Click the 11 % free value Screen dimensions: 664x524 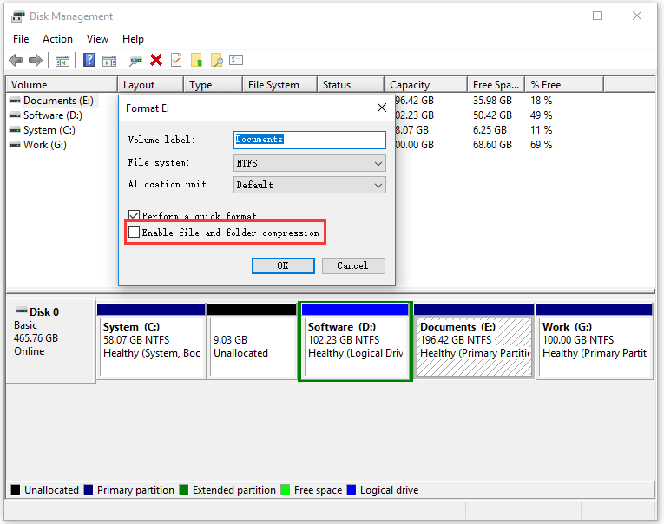click(542, 130)
